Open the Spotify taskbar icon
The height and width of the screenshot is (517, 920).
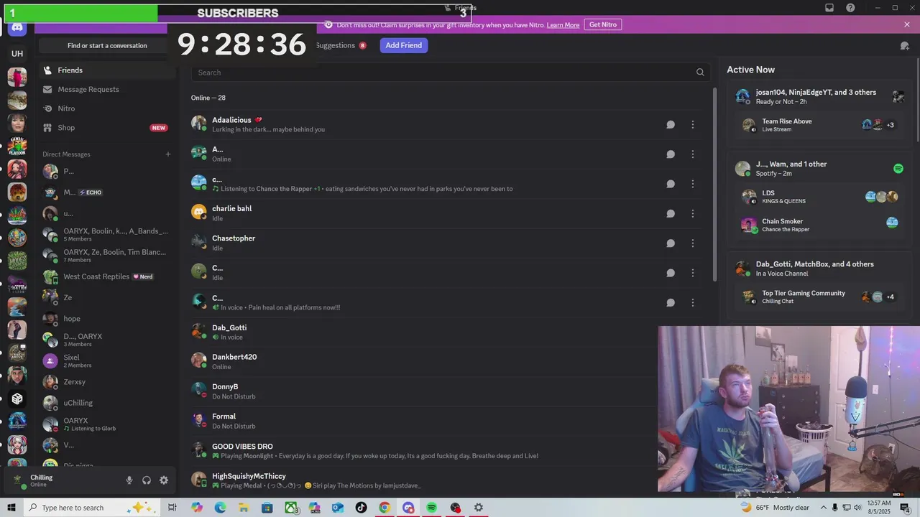(431, 508)
